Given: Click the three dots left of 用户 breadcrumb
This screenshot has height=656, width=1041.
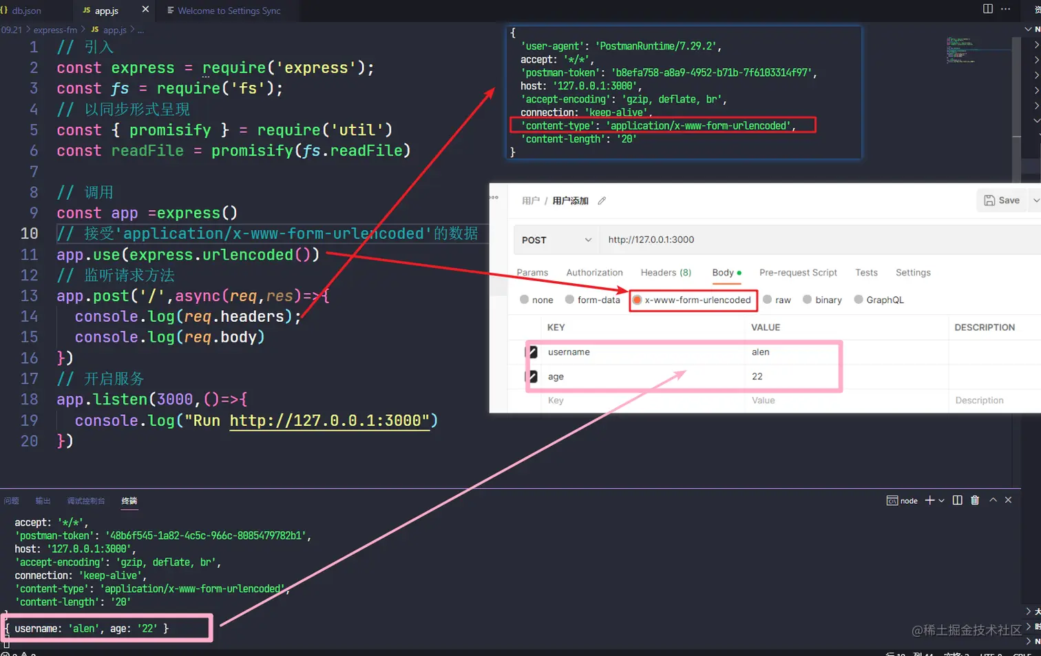Looking at the screenshot, I should tap(494, 198).
